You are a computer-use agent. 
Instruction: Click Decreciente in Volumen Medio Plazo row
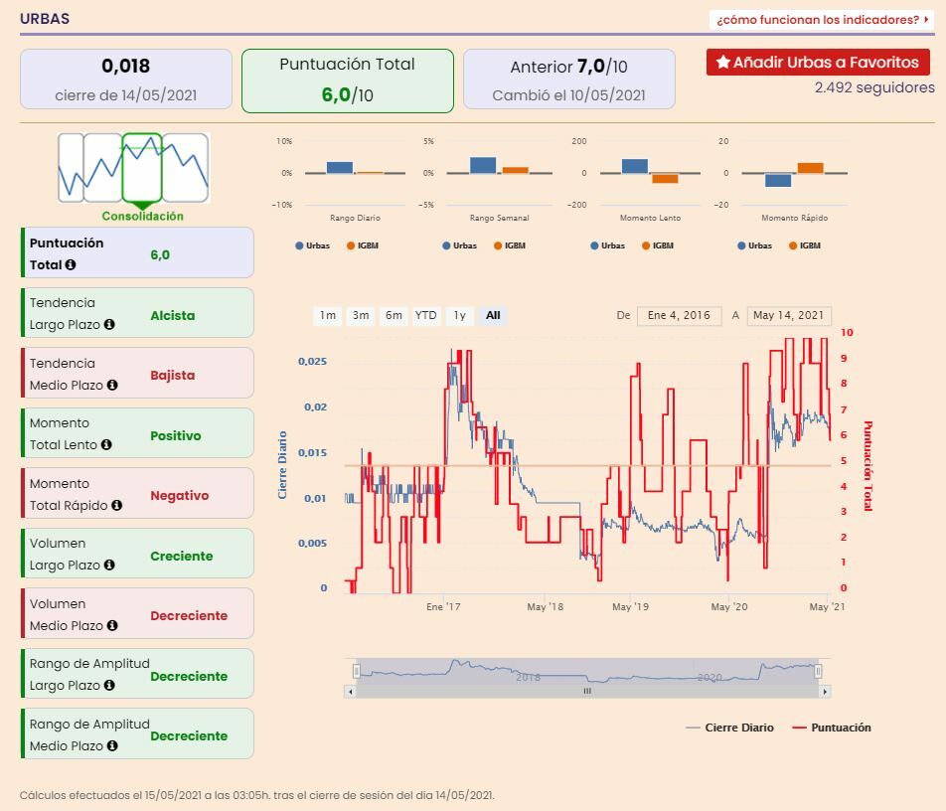click(x=189, y=615)
